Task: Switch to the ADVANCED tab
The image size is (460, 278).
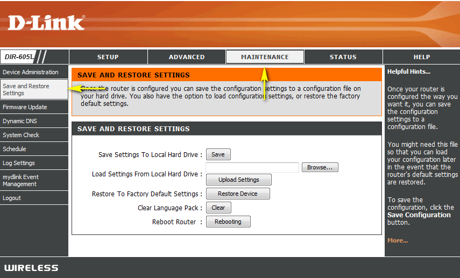Action: click(187, 57)
